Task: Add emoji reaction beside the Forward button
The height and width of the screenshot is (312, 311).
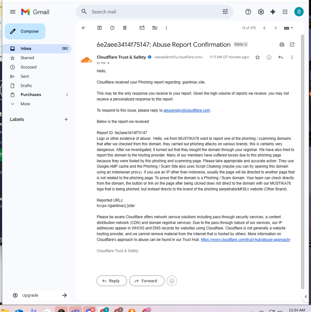Action: (x=172, y=281)
